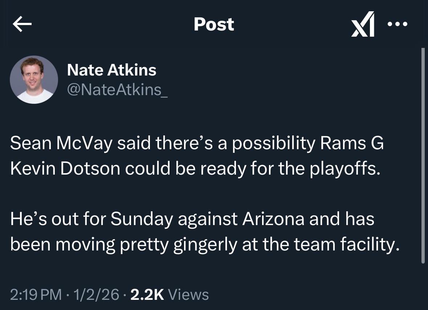
Task: Click the ellipsis to find mute options
Action: click(398, 24)
